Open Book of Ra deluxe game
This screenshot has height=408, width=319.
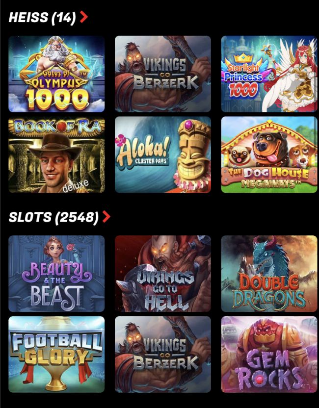pos(56,154)
